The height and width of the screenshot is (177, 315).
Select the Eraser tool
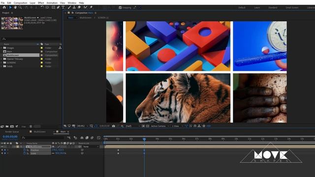(79, 7)
